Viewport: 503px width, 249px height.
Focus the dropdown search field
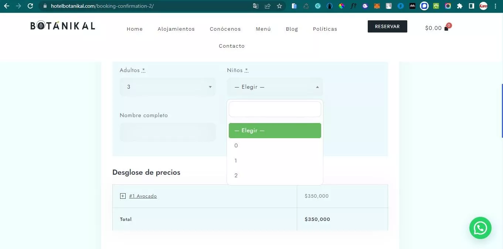coord(275,109)
